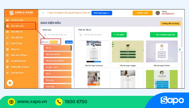Click Kích hoạt ngay button

coord(102,13)
